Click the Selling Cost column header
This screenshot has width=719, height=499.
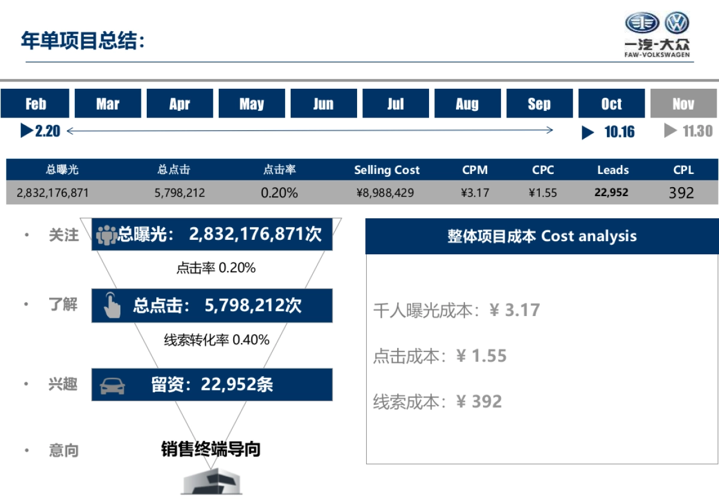pos(386,170)
